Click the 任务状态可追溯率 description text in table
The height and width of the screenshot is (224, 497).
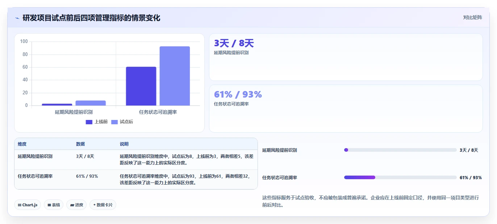[185, 180]
